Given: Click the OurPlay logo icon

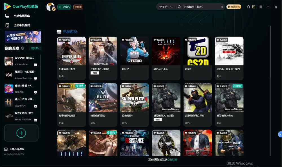Looking at the screenshot, I should click(x=7, y=6).
